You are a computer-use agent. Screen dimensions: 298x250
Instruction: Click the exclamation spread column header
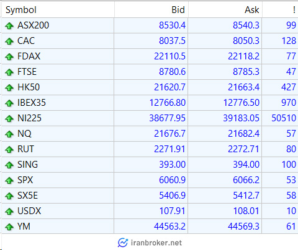click(280, 10)
